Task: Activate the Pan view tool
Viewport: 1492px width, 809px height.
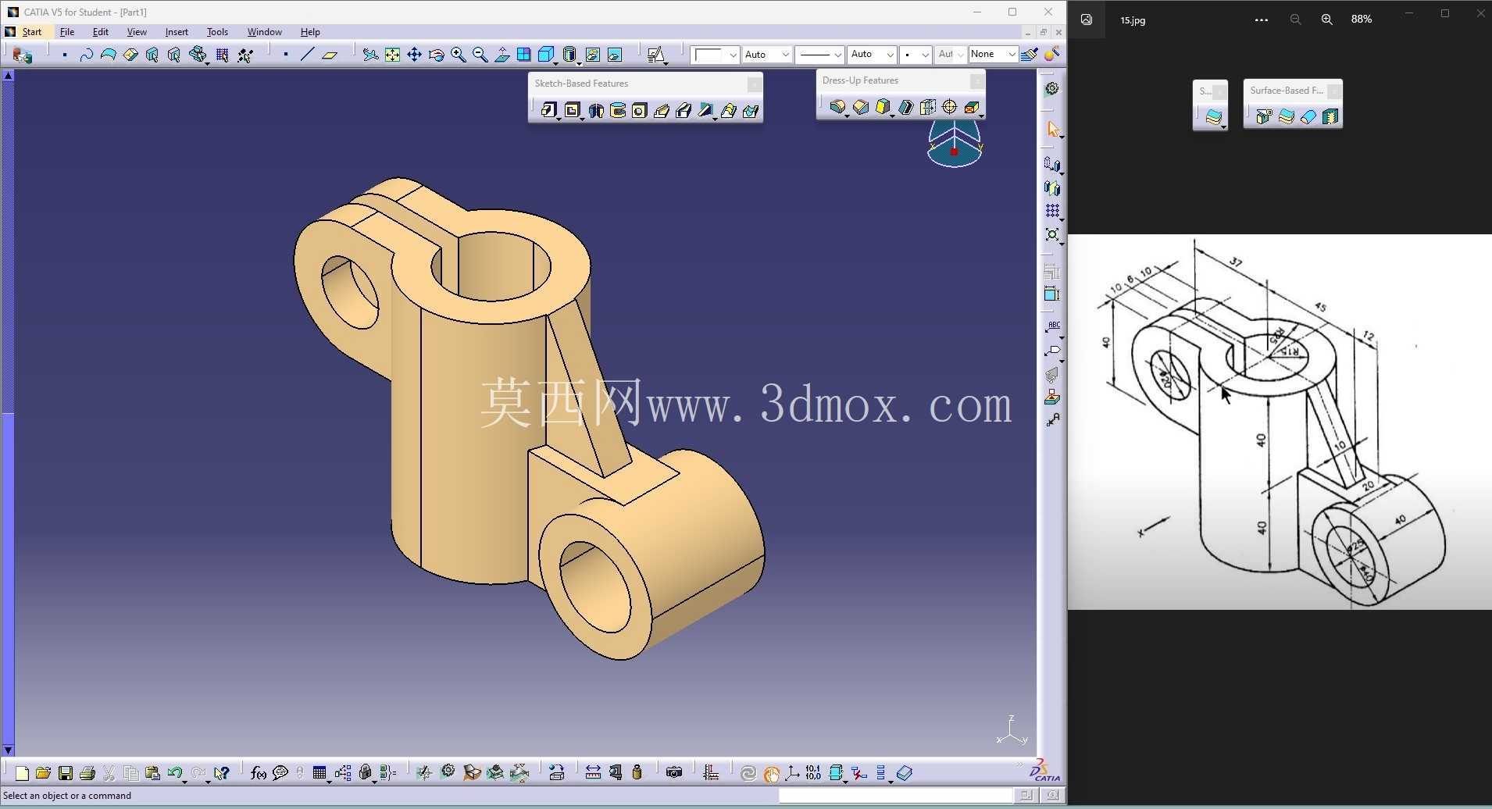Action: pos(414,54)
